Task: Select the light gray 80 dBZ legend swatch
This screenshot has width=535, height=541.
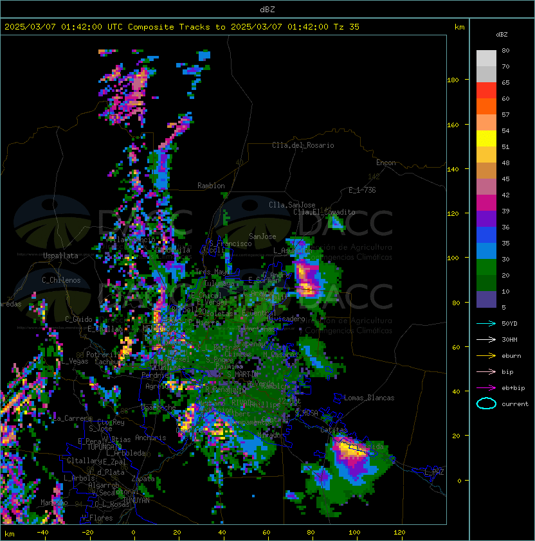Action: [x=486, y=58]
